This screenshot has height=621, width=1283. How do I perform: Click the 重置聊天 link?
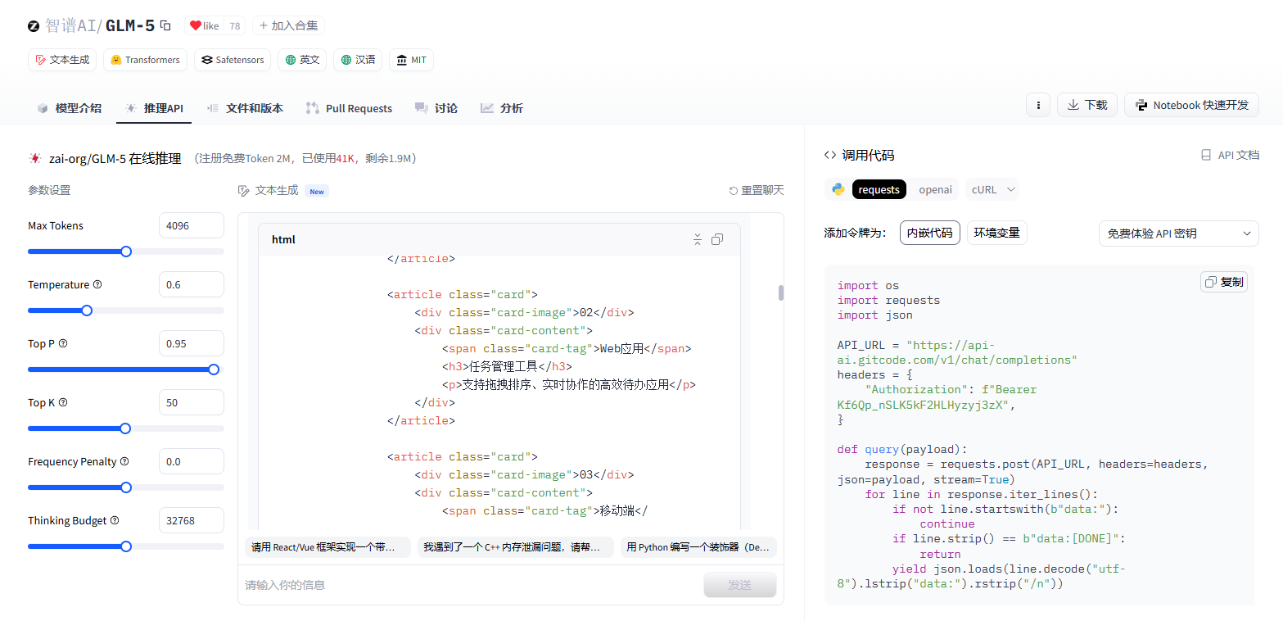757,190
